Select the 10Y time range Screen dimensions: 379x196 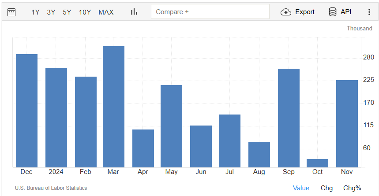point(85,12)
